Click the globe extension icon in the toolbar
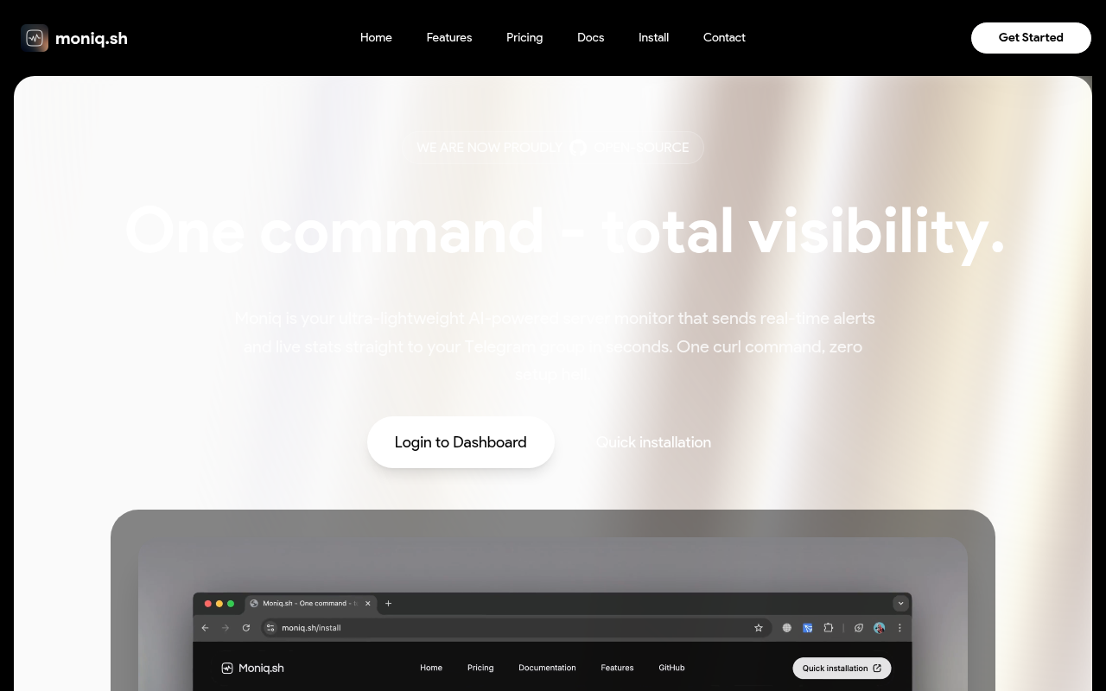Image resolution: width=1106 pixels, height=691 pixels. pyautogui.click(x=786, y=628)
